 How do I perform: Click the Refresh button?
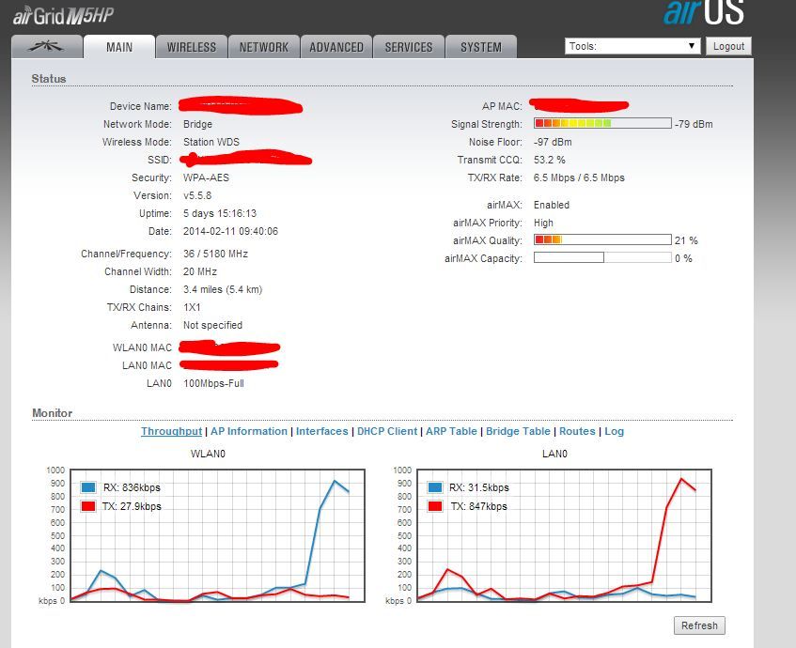click(x=699, y=625)
